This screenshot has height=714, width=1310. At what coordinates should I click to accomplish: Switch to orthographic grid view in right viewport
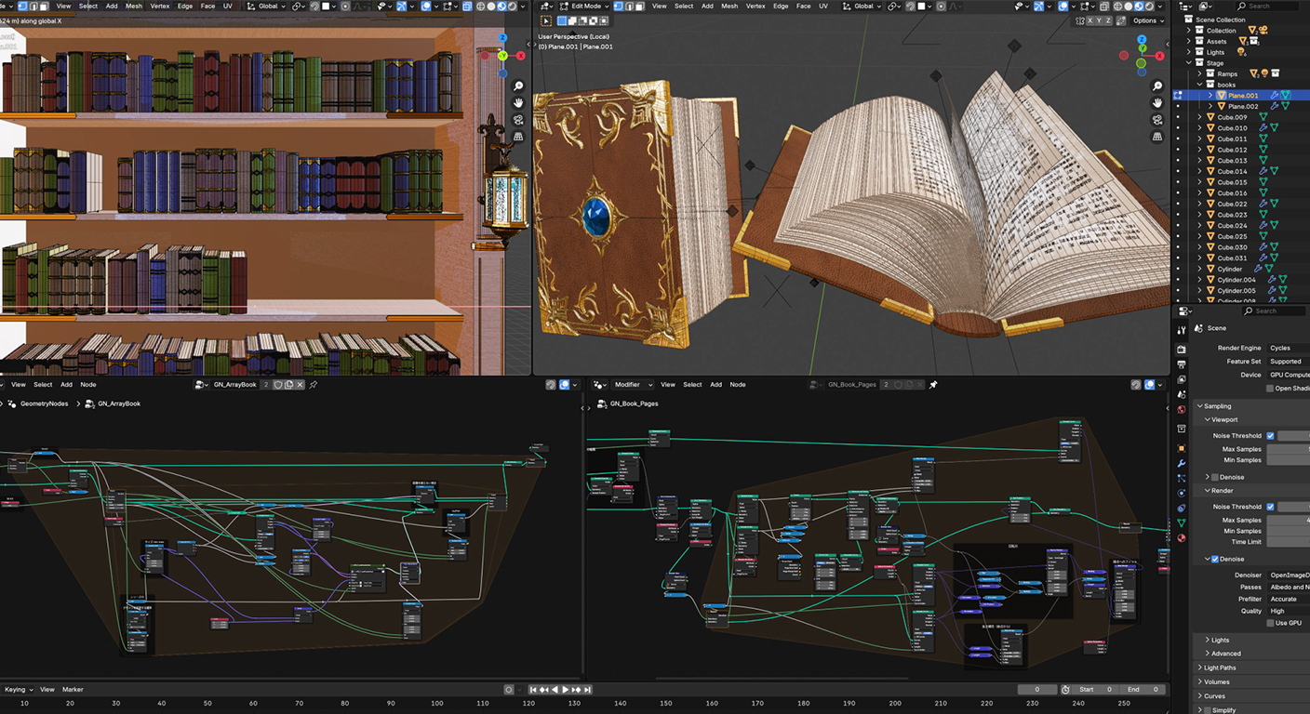point(1157,137)
